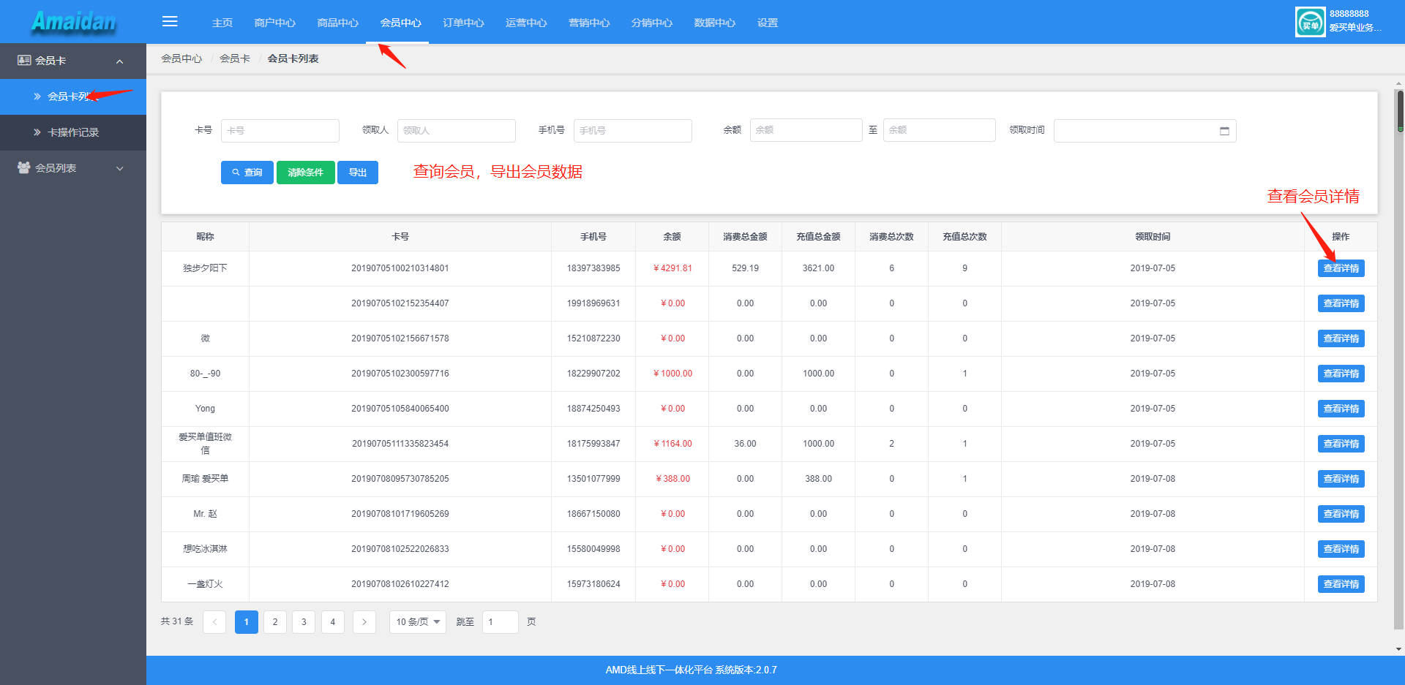
Task: Open the 10 条/页 page size dropdown
Action: 418,622
